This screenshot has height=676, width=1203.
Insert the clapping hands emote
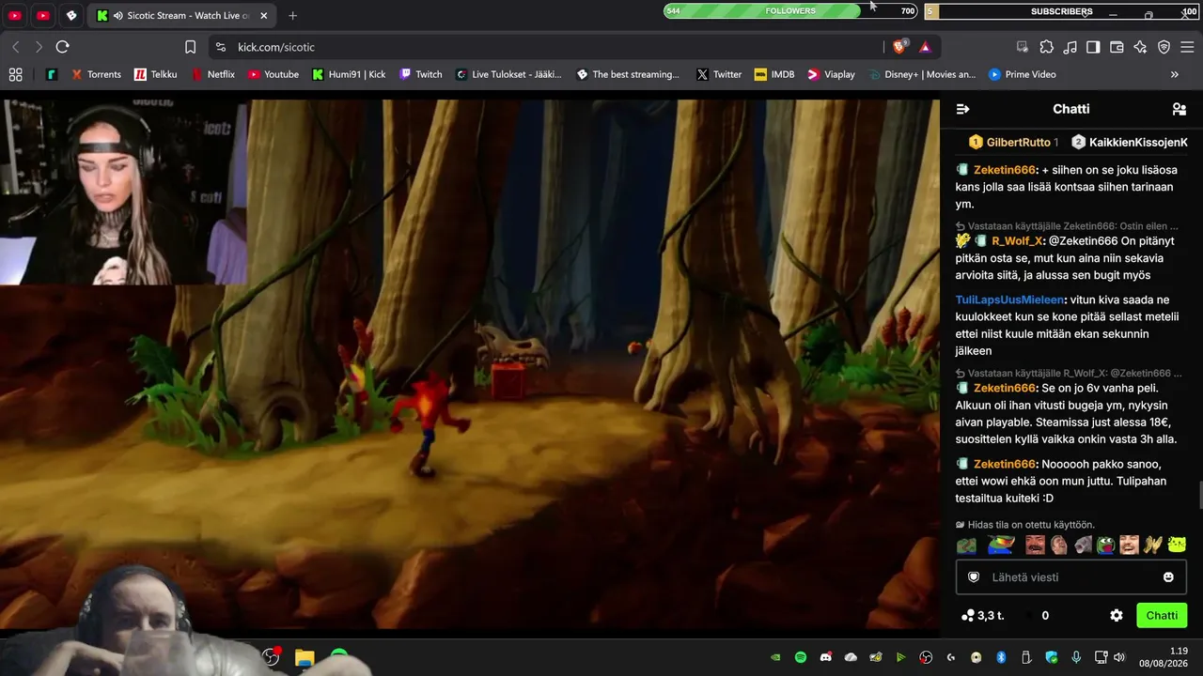[1153, 545]
